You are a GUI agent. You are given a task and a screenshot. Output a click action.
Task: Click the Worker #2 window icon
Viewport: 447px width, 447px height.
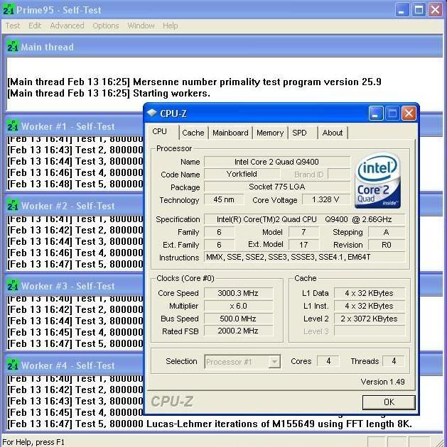click(x=13, y=206)
